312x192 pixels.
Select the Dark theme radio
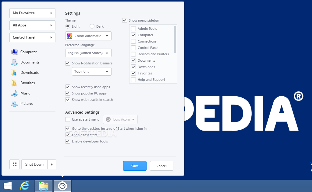[92, 26]
